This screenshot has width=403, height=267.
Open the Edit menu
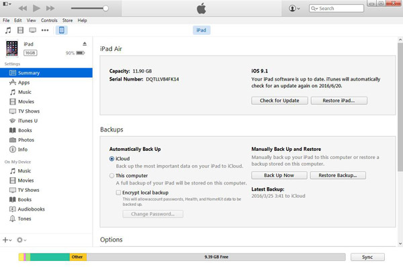pos(17,20)
